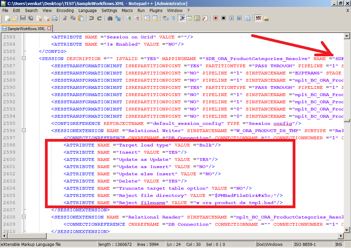This screenshot has width=351, height=248.
Task: Toggle show all characters pilcrow icon
Action: tap(173, 19)
